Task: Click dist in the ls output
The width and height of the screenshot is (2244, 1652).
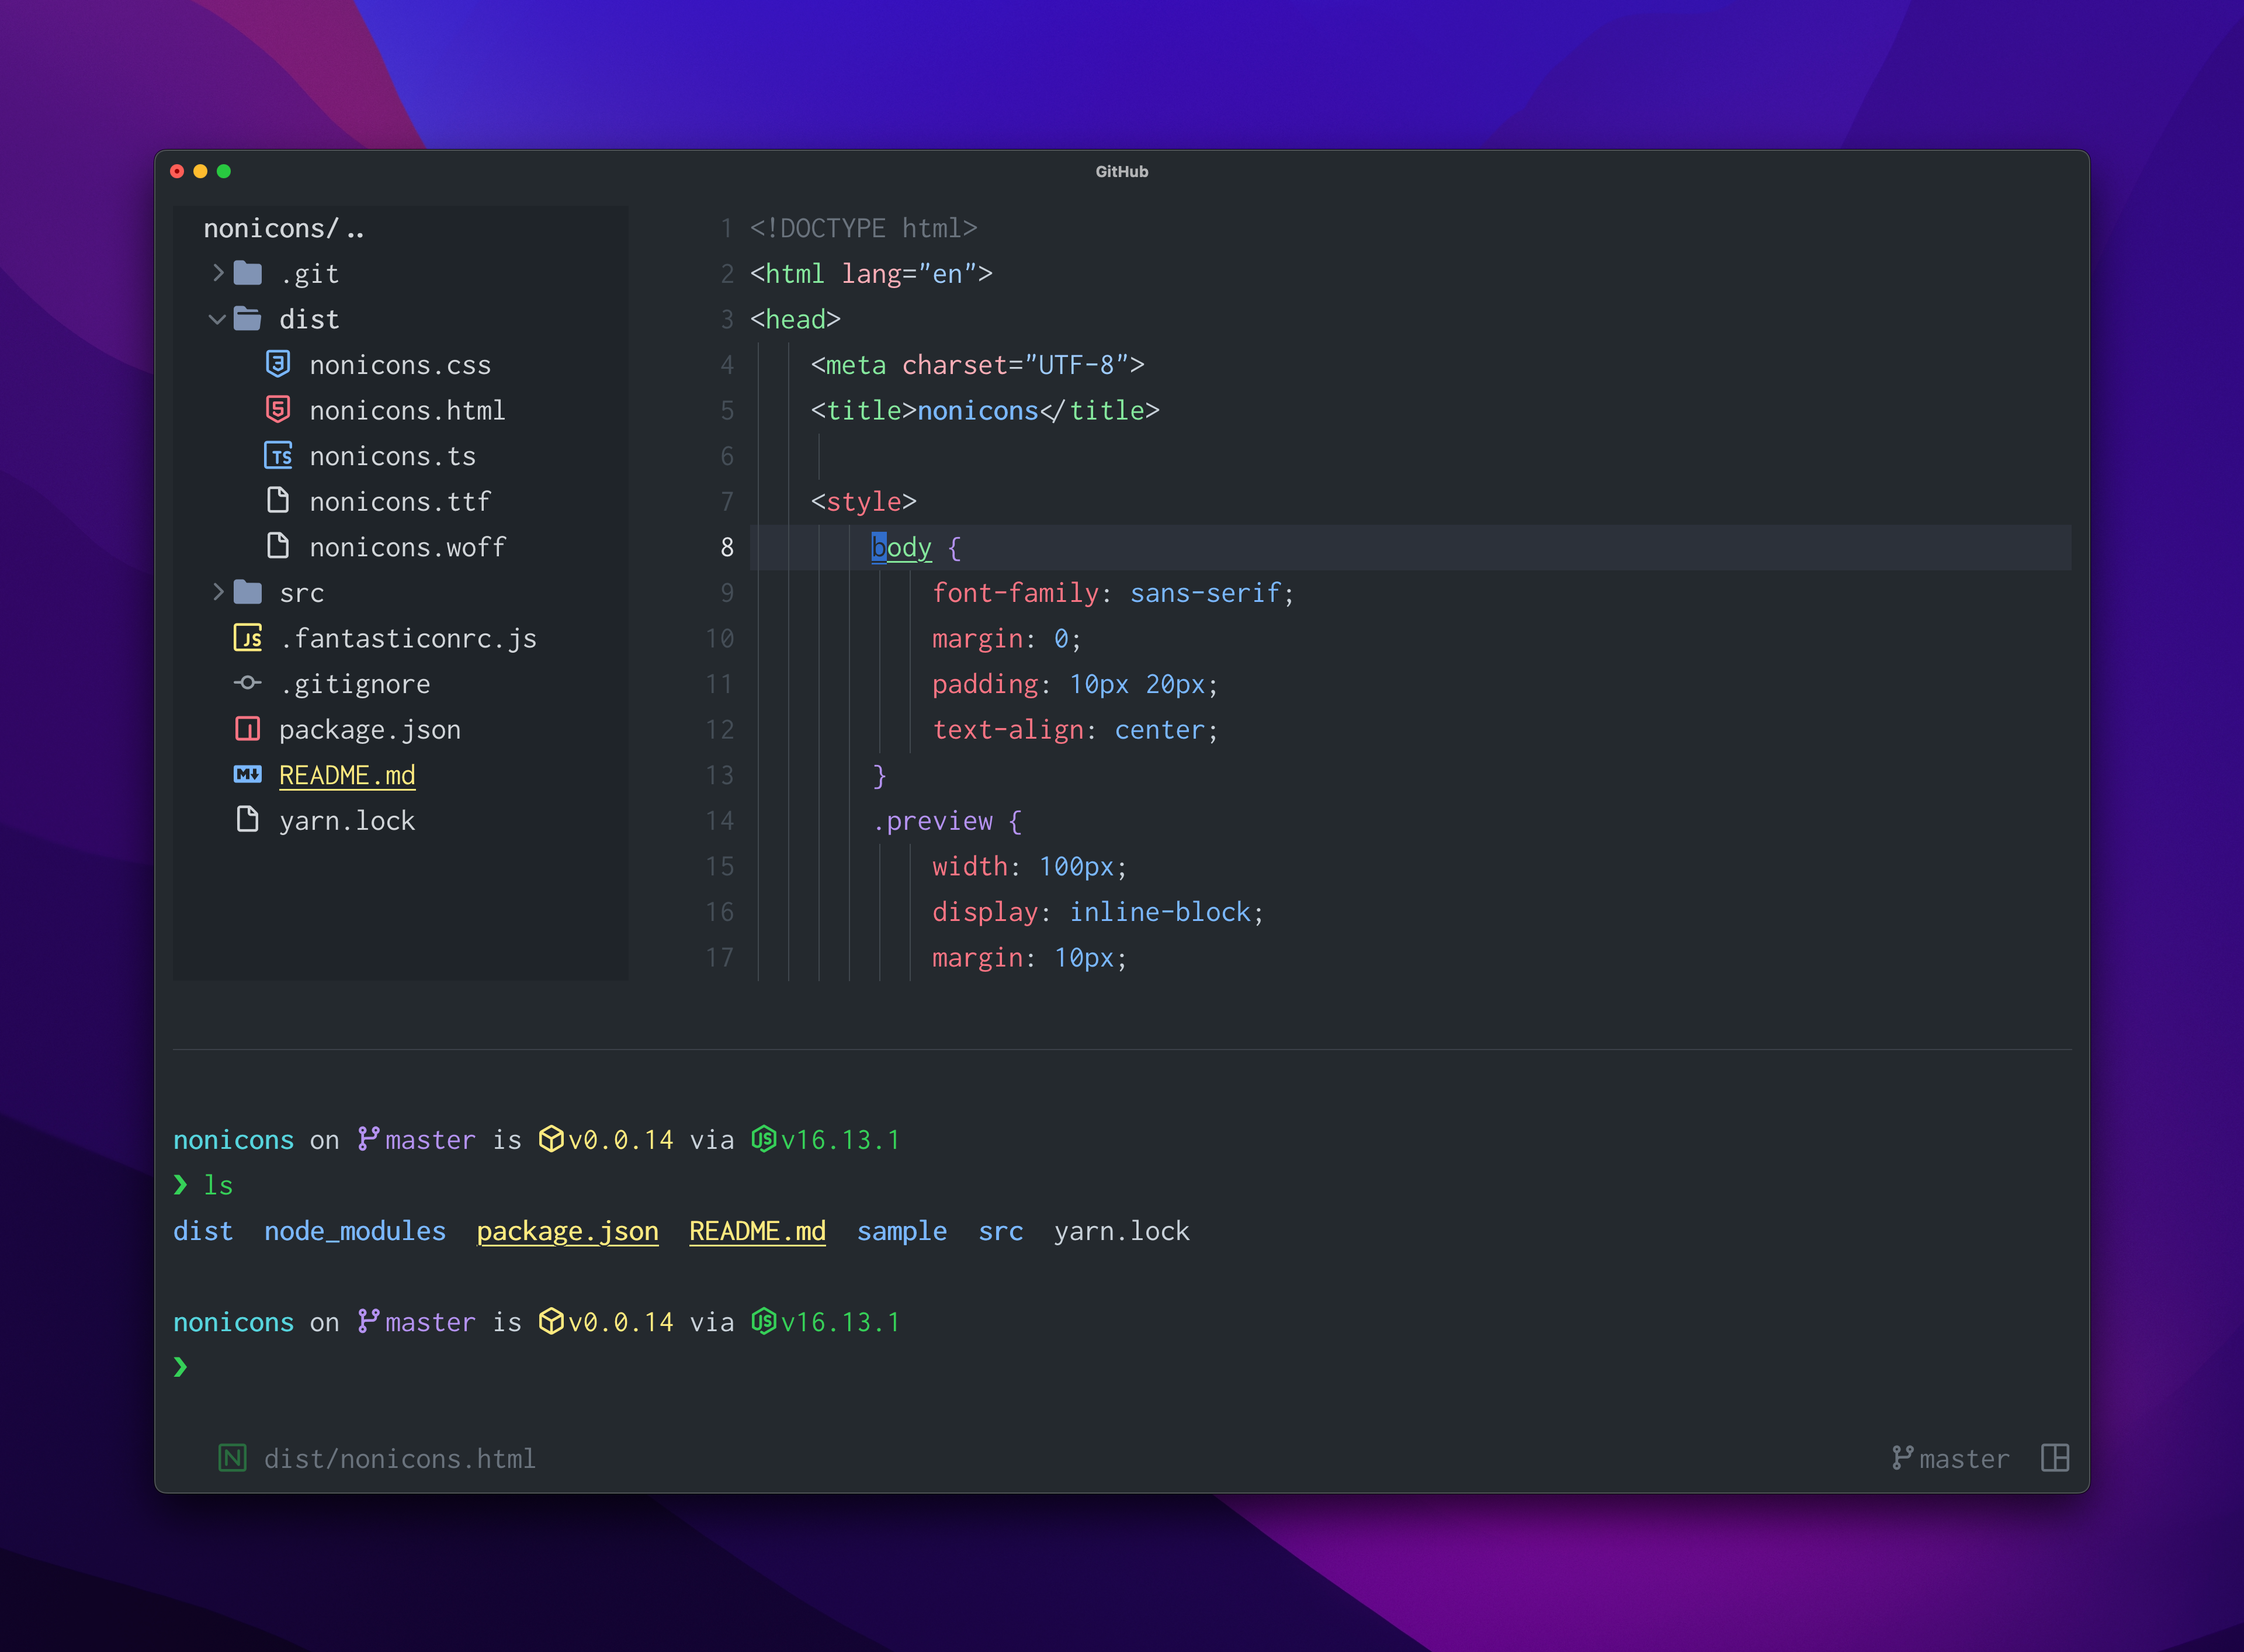Action: tap(203, 1231)
